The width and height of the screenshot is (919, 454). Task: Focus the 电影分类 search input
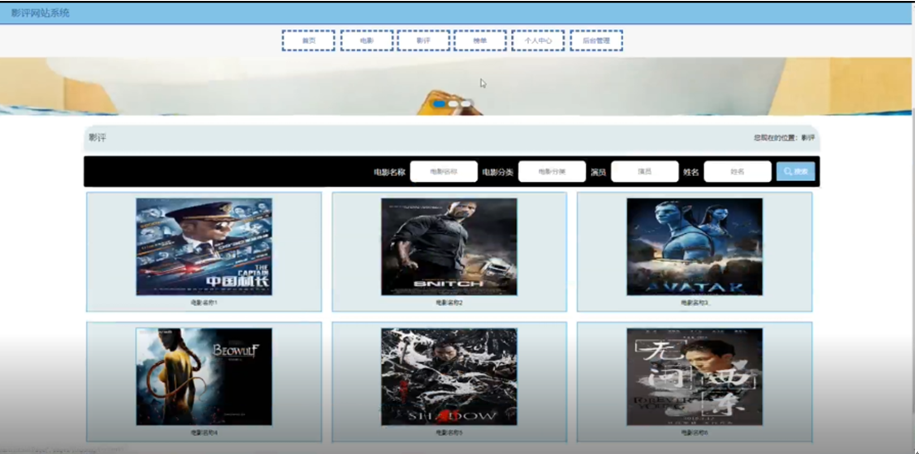(552, 172)
